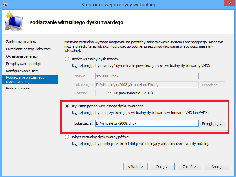Click the 'GB (maksymalnie: 64 TB)' text
This screenshot has width=236, height=177.
click(133, 93)
